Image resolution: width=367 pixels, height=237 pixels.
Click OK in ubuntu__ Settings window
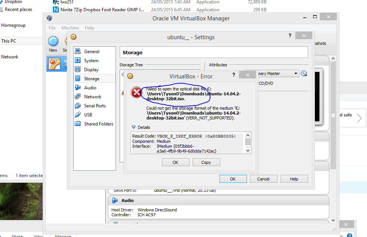pyautogui.click(x=233, y=179)
